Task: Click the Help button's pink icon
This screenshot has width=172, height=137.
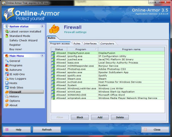Action: tap(7, 129)
